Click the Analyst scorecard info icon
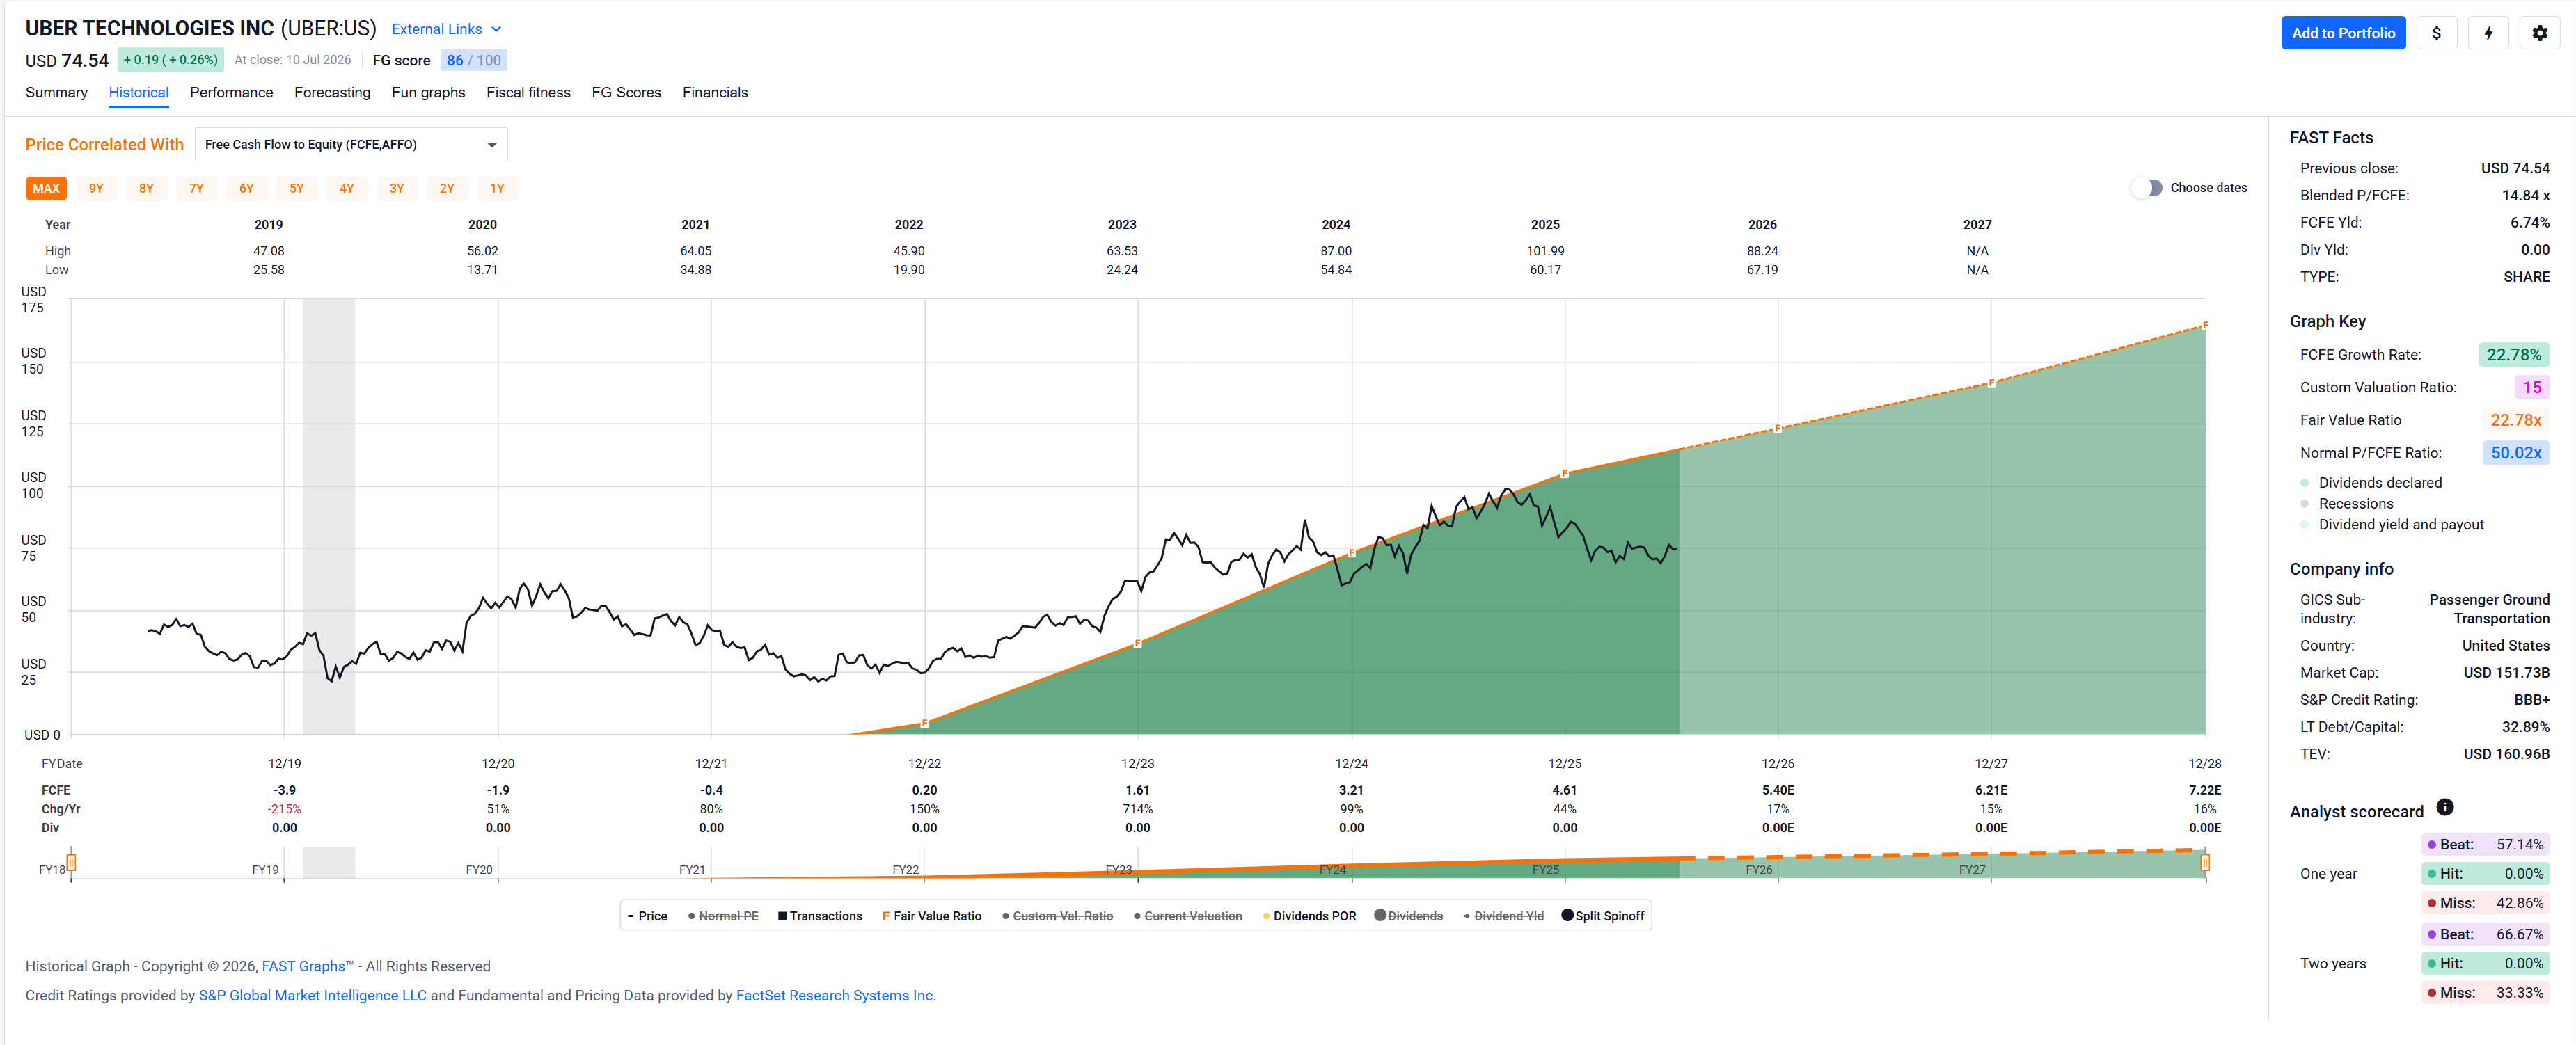 point(2445,807)
